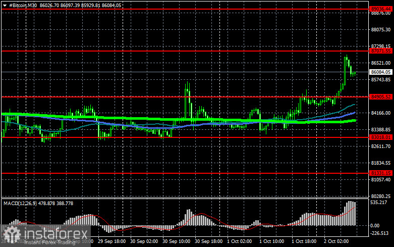The width and height of the screenshot is (394, 247).
Task: Click the MACD value 478.878
Action: click(x=47, y=203)
